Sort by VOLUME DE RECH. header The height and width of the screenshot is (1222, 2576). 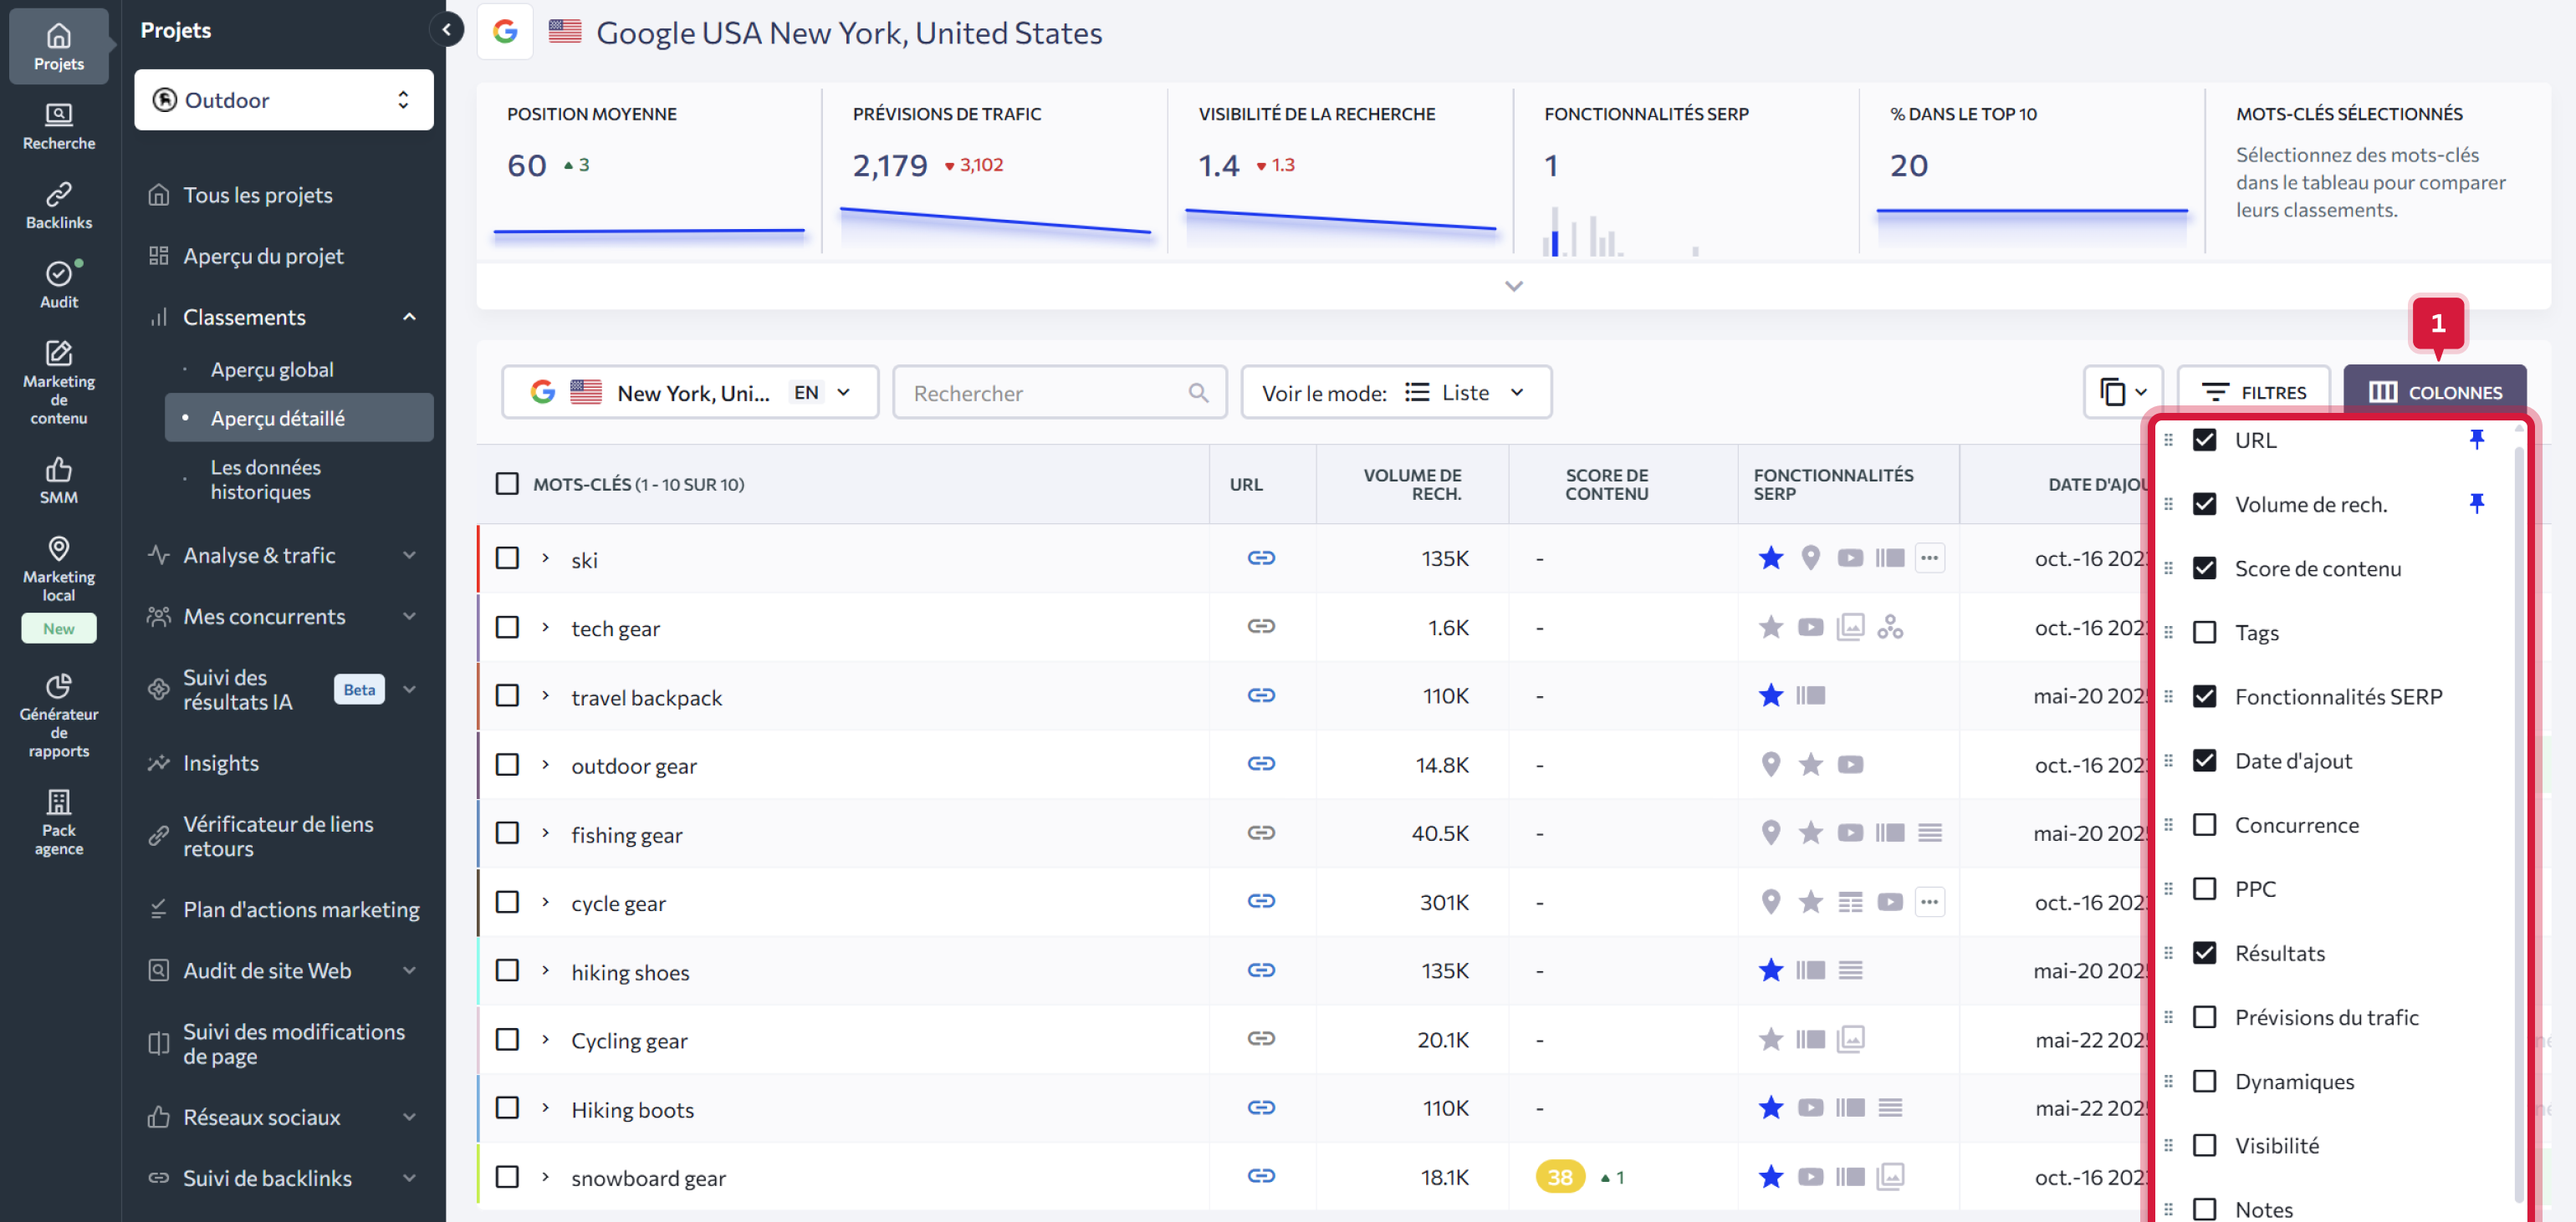(x=1412, y=484)
